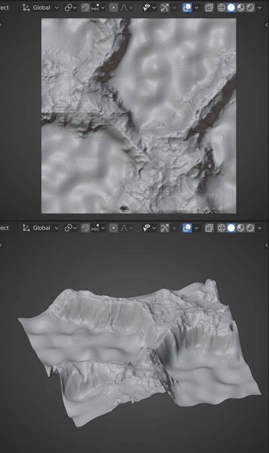Viewport: 269px width, 453px height.
Task: Enable wireframe shading in top viewport
Action: [222, 7]
